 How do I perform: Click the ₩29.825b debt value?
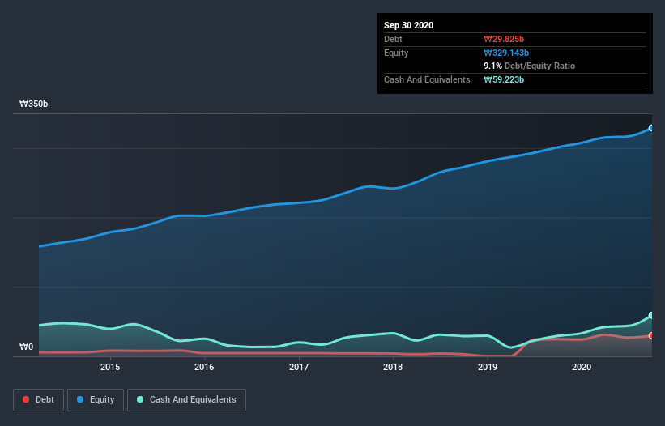click(x=504, y=39)
